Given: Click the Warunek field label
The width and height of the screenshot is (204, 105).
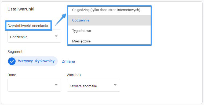Looking at the screenshot, I should 74,75.
